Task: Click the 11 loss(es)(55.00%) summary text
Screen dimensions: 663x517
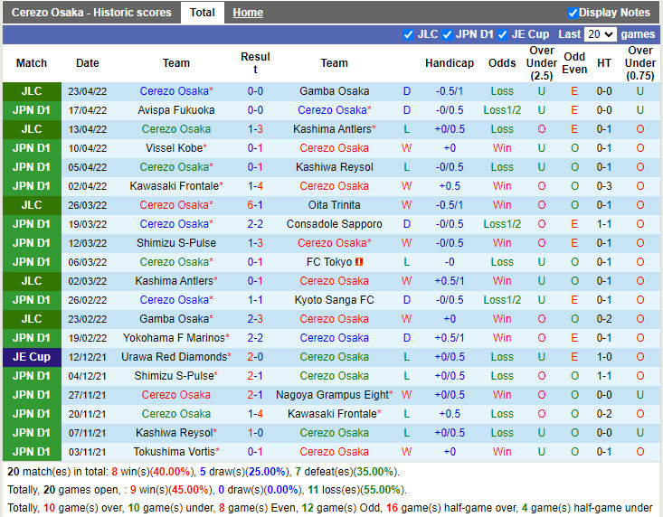Action: click(x=355, y=490)
